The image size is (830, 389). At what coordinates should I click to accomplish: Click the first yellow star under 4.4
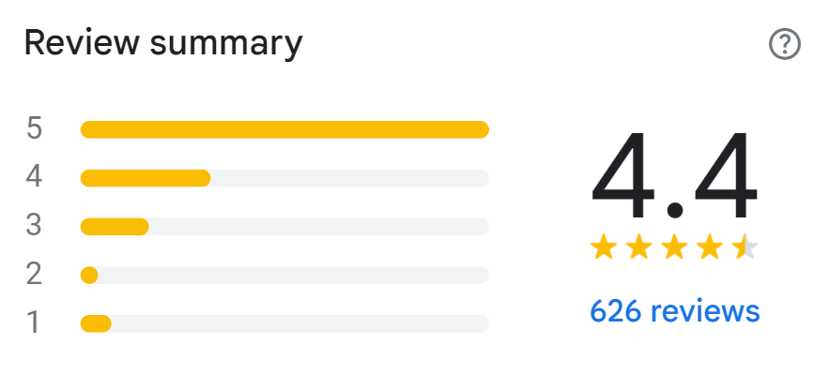604,247
